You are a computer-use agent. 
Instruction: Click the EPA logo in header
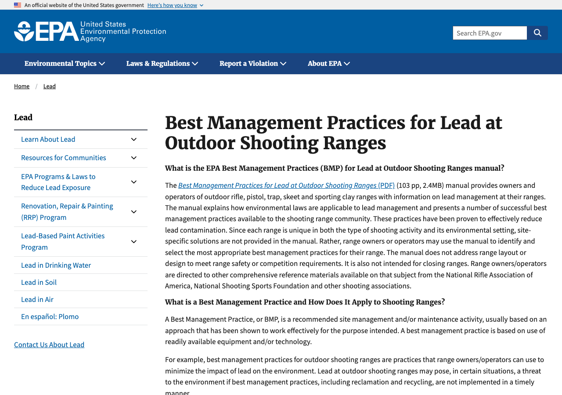[90, 32]
